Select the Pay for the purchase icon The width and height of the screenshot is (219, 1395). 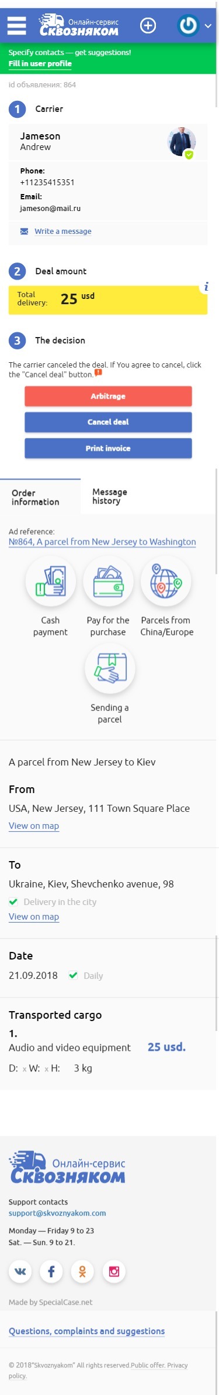(x=108, y=581)
